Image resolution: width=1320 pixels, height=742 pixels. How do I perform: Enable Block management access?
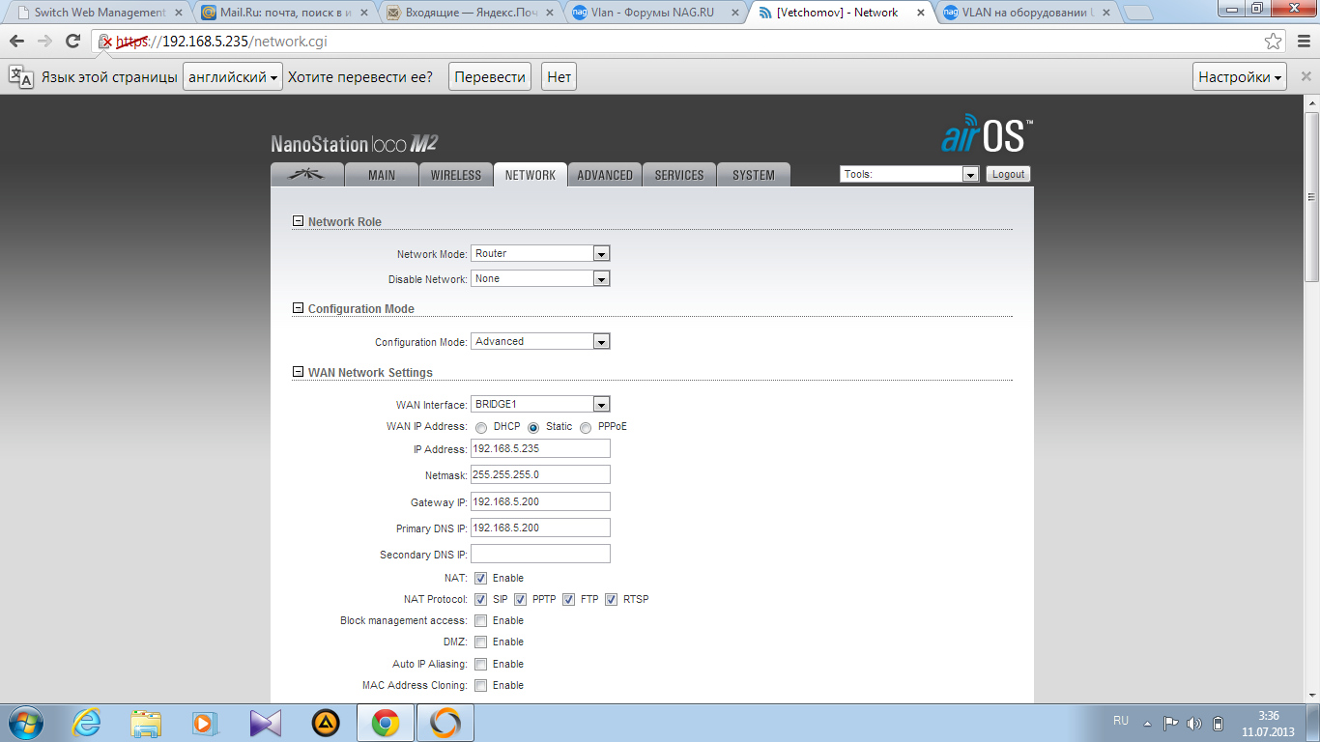(481, 621)
